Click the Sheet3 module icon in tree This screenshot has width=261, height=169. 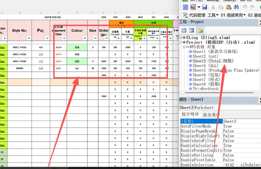pos(191,61)
